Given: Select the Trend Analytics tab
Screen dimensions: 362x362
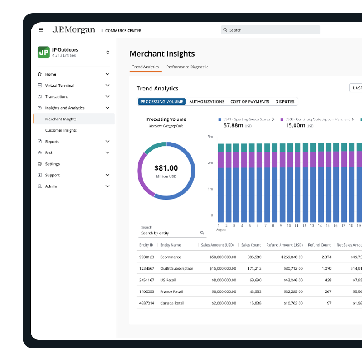Looking at the screenshot, I should [145, 67].
